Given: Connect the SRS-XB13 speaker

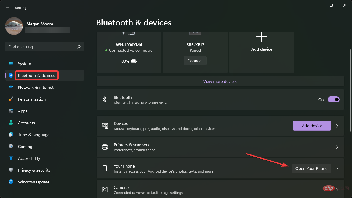Looking at the screenshot, I should pos(195,61).
